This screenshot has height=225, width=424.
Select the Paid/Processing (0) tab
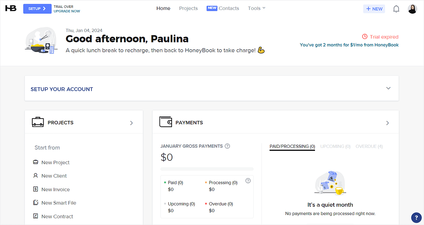pos(292,146)
